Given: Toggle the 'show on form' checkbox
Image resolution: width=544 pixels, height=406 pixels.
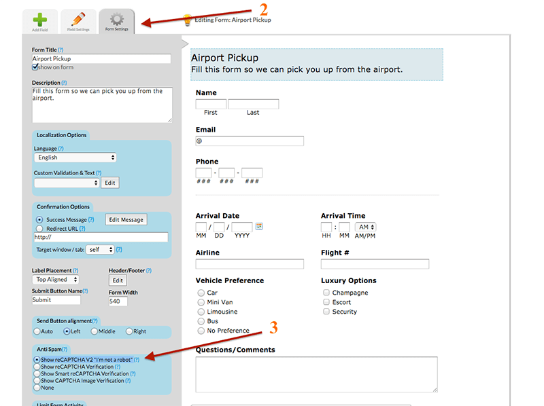Looking at the screenshot, I should 35,67.
